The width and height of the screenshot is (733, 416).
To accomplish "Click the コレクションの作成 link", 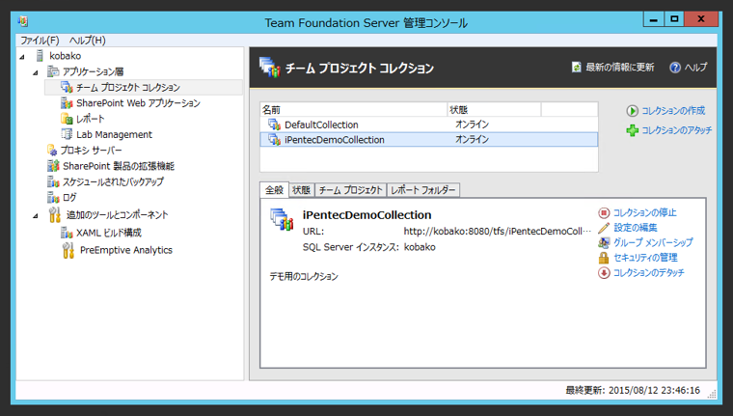I will tap(673, 111).
